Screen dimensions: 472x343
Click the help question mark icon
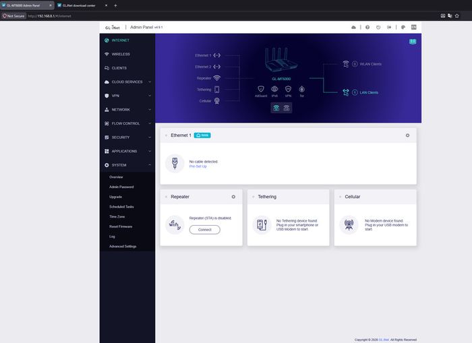coord(367,28)
